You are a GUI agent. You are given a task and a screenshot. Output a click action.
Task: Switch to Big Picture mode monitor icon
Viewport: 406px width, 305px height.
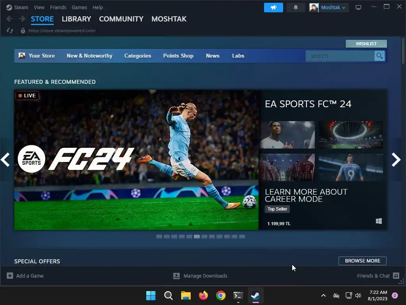pyautogui.click(x=358, y=8)
